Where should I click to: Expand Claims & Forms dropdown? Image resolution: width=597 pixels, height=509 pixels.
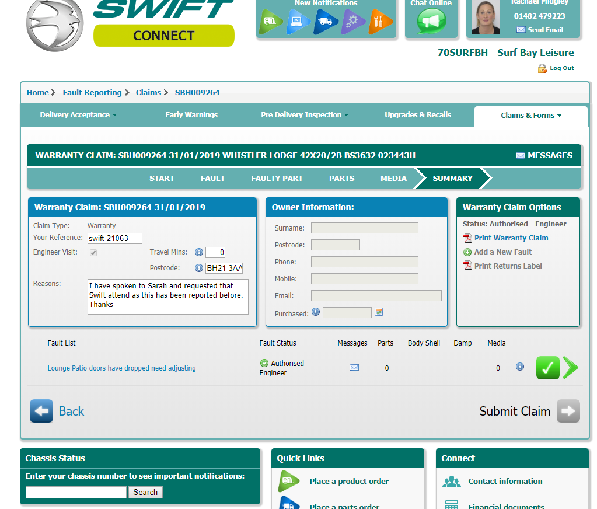tap(531, 116)
